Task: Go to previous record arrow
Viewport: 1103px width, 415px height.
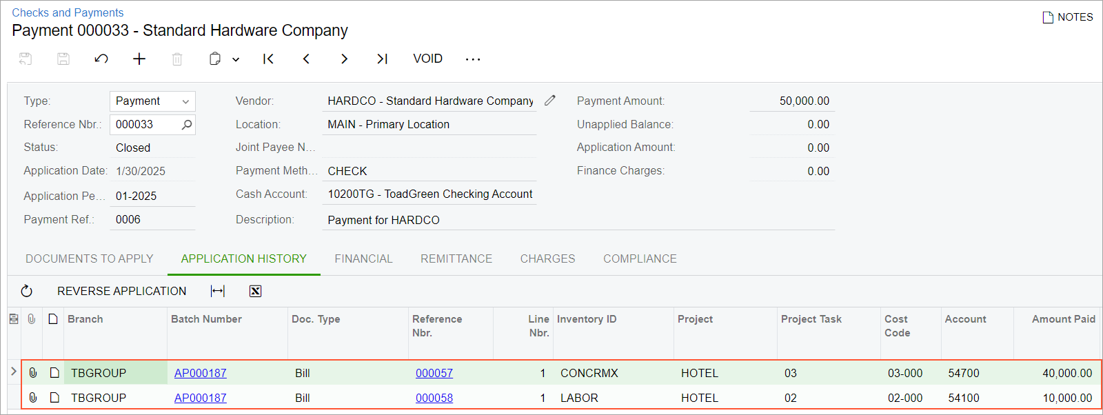Action: (306, 59)
